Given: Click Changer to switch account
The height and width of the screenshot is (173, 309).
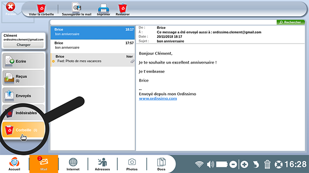Looking at the screenshot, I should pos(23,45).
